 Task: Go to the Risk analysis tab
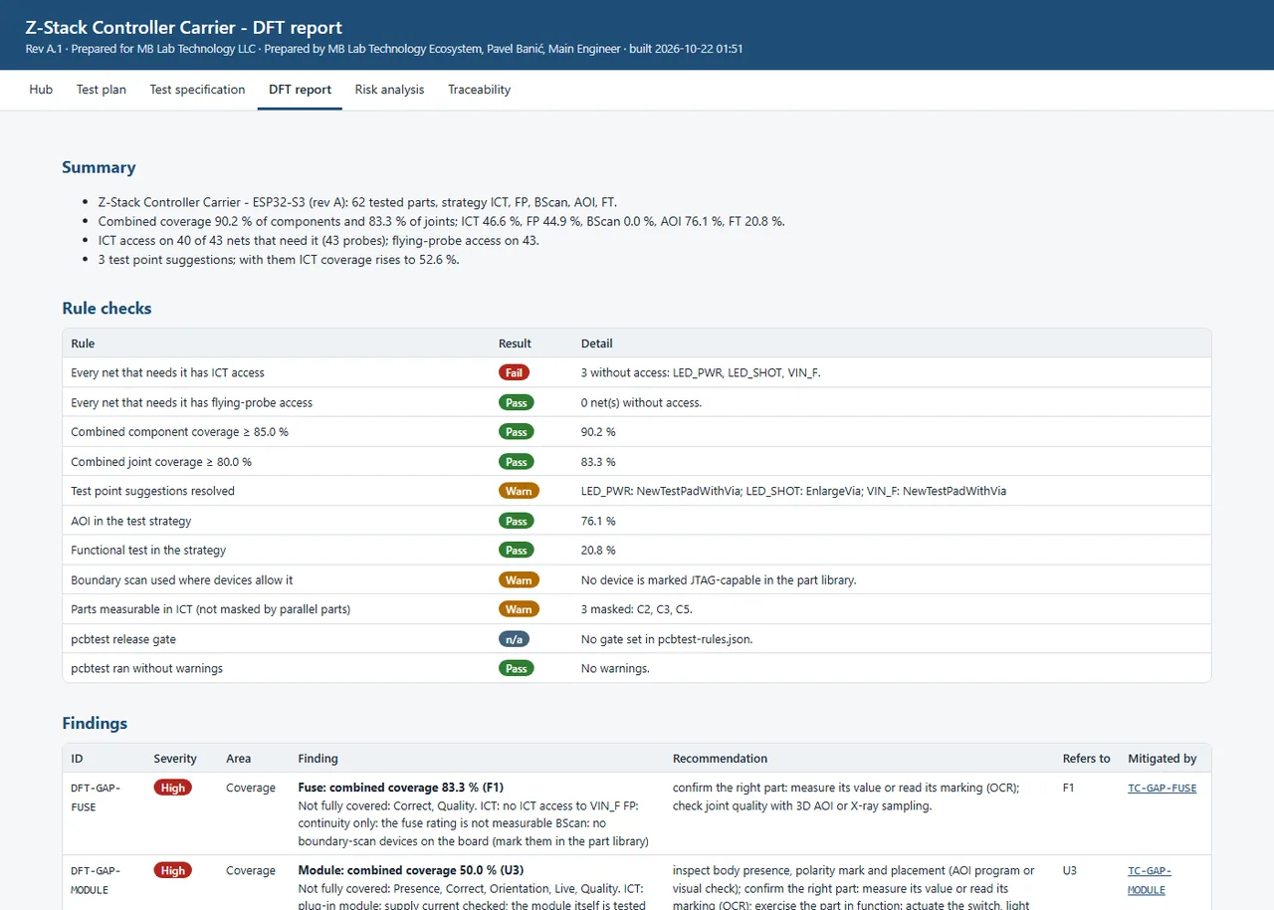[x=389, y=90]
